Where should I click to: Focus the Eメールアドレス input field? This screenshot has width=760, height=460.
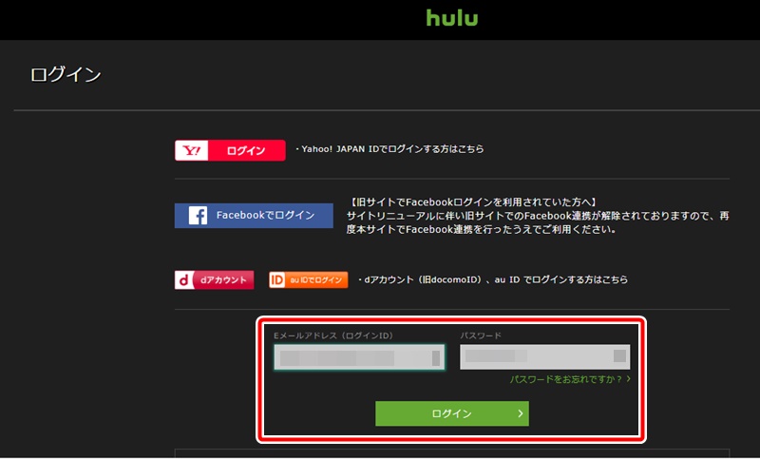359,357
